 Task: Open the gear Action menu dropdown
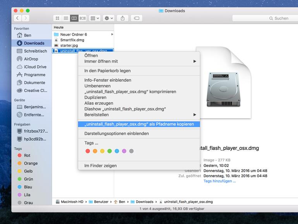pos(108,18)
